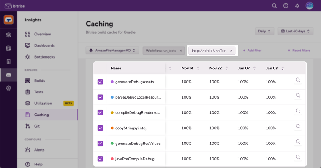Expand the Last 60 days date range
The image size is (321, 168).
[295, 31]
